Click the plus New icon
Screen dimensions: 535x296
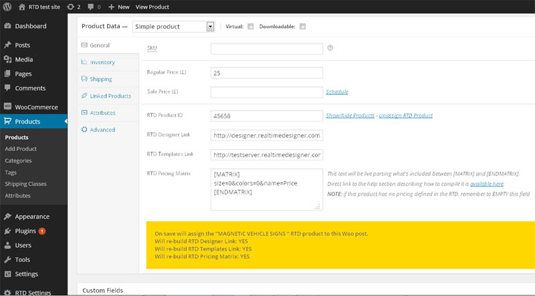pos(111,7)
